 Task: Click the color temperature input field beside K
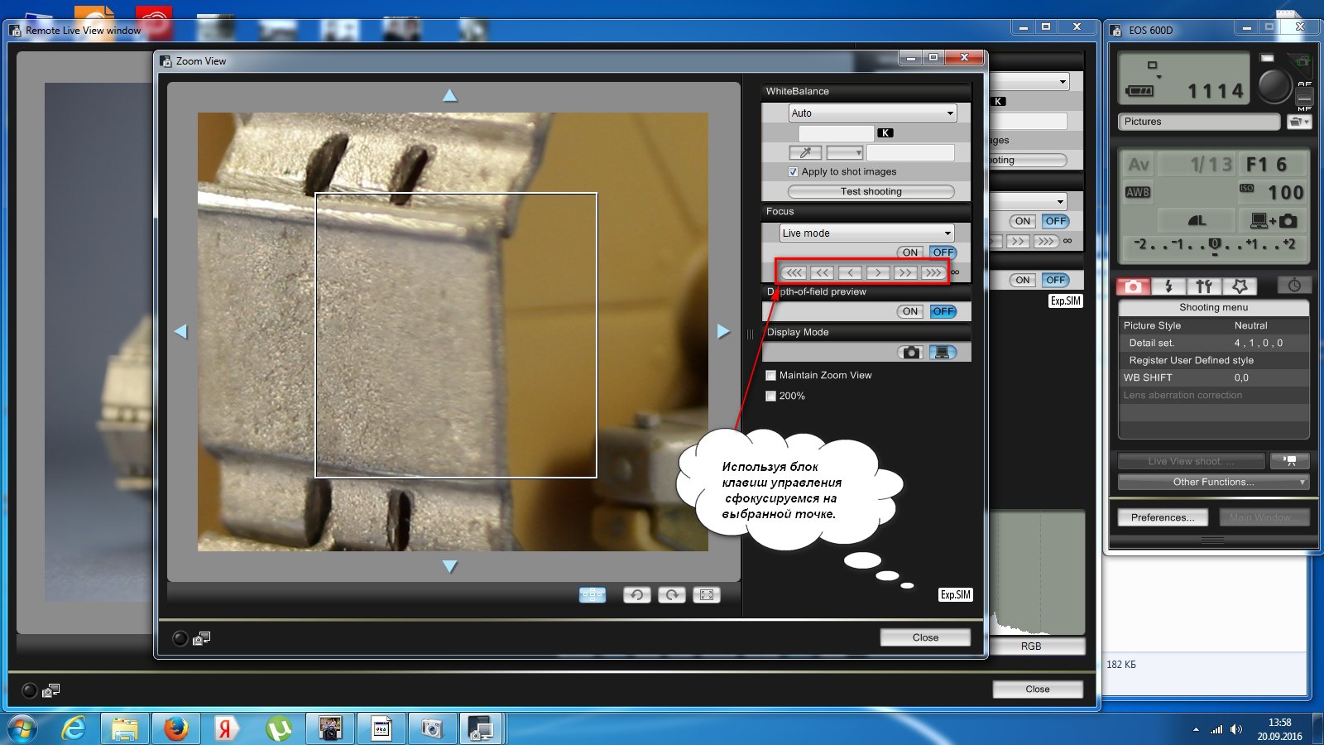pos(836,132)
